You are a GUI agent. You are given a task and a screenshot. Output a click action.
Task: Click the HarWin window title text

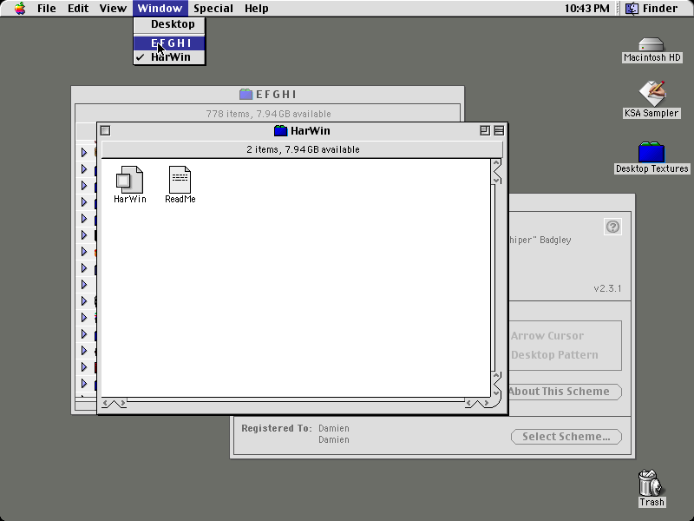[x=311, y=131]
